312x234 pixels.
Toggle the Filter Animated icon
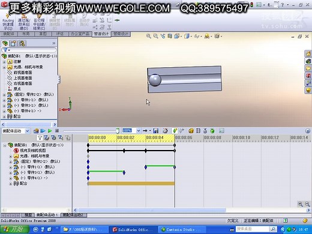tap(46, 137)
